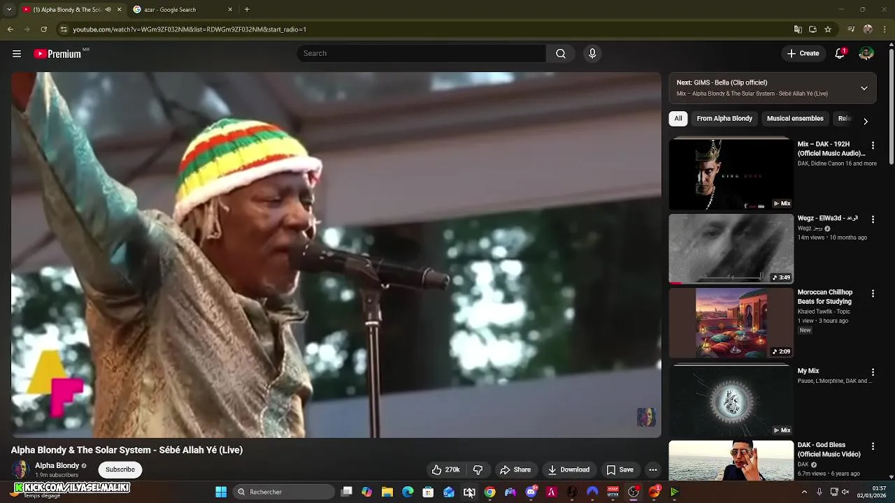Screen dimensions: 895x503
Task: Open Microsoft Edge from the taskbar
Action: pyautogui.click(x=408, y=492)
